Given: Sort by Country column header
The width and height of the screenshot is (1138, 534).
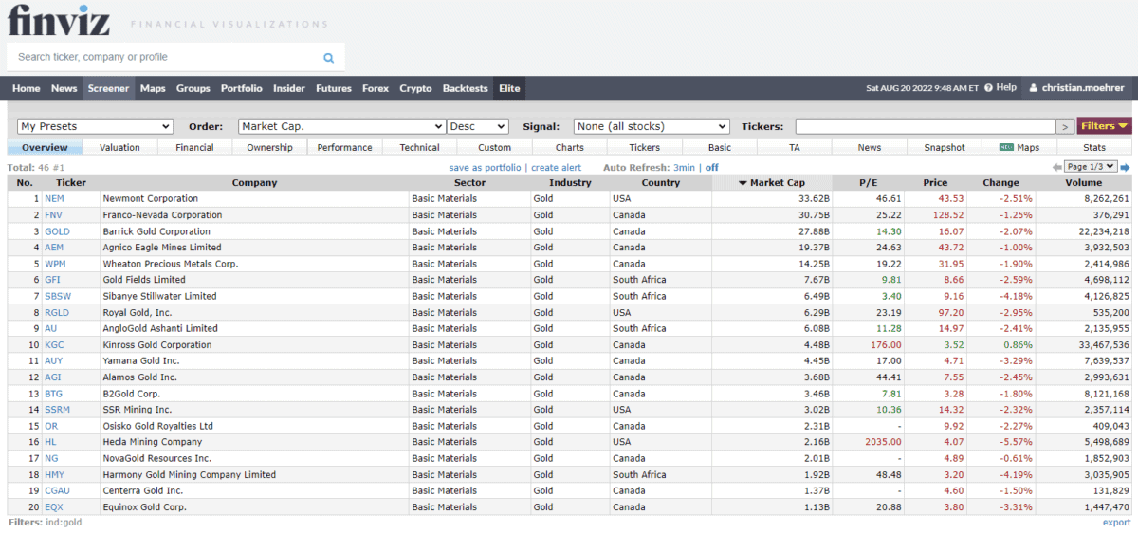Looking at the screenshot, I should (660, 183).
